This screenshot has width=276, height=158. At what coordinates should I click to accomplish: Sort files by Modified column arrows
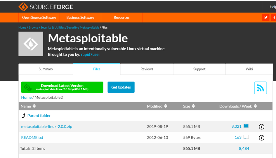coord(166,106)
